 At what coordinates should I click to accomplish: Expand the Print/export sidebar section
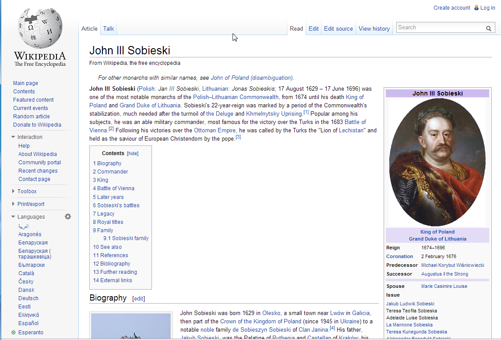(13, 204)
